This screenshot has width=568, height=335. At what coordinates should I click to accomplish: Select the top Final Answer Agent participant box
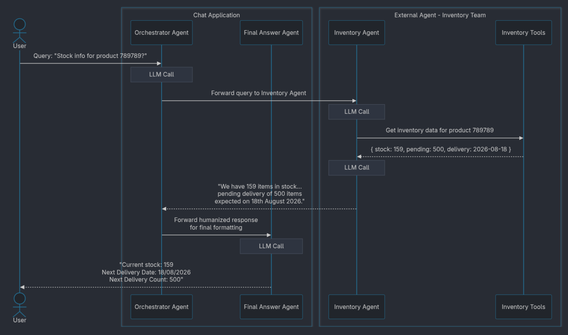(271, 32)
